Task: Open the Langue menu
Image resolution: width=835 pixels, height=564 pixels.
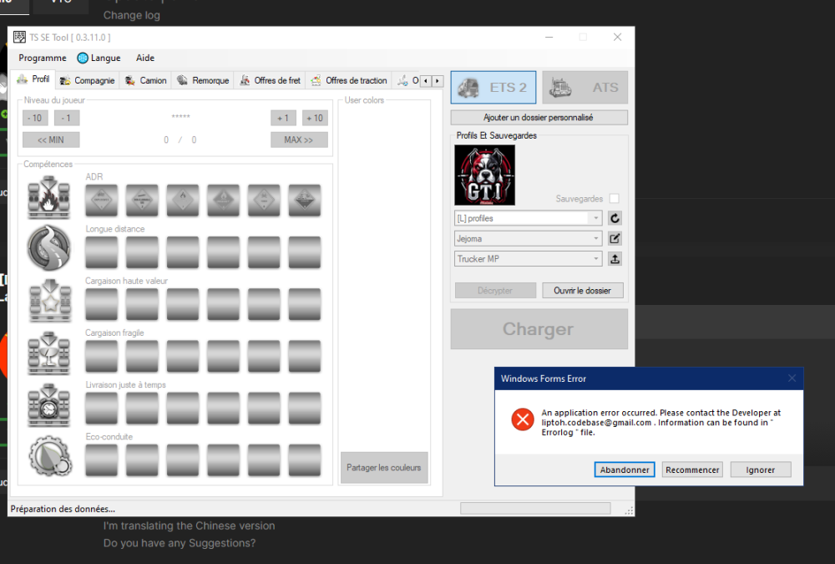Action: [x=99, y=58]
